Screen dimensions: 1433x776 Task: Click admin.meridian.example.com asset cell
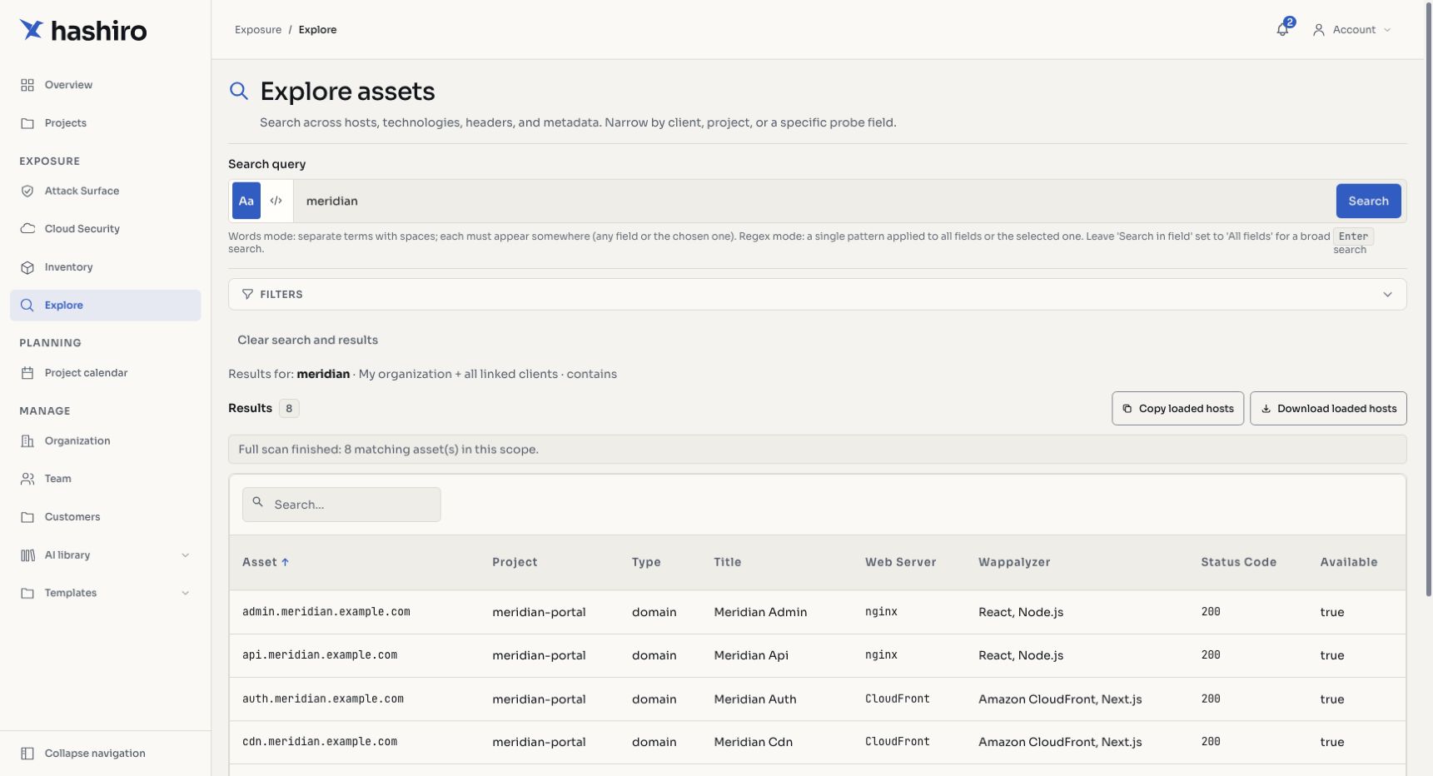326,612
